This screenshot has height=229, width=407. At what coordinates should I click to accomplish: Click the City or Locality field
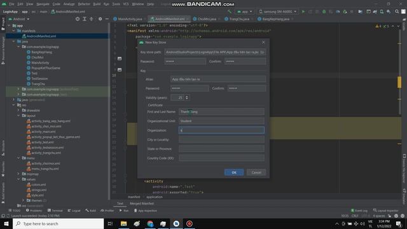coord(221,140)
